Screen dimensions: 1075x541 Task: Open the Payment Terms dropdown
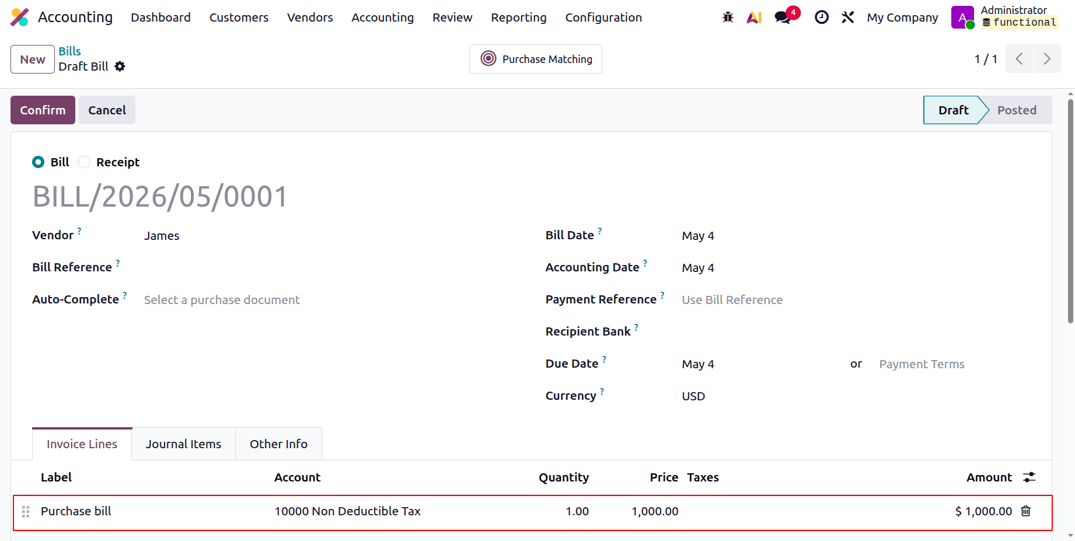[x=955, y=364]
